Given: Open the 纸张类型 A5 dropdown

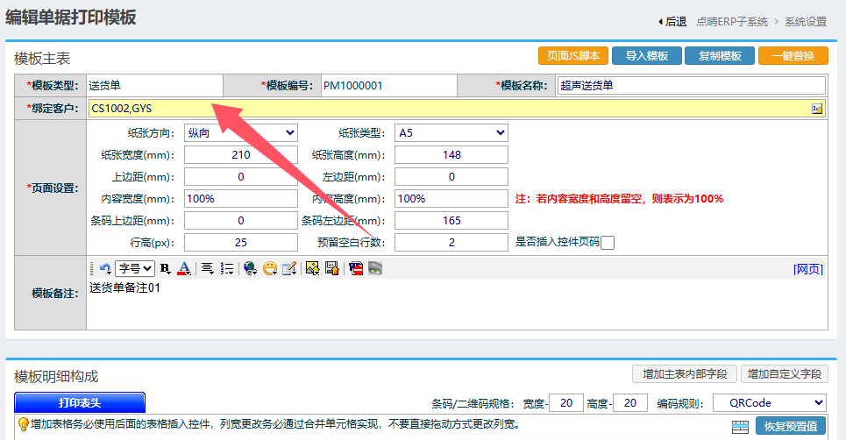Looking at the screenshot, I should click(451, 132).
